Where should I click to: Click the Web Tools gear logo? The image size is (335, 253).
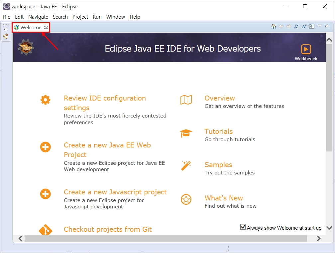(26, 47)
